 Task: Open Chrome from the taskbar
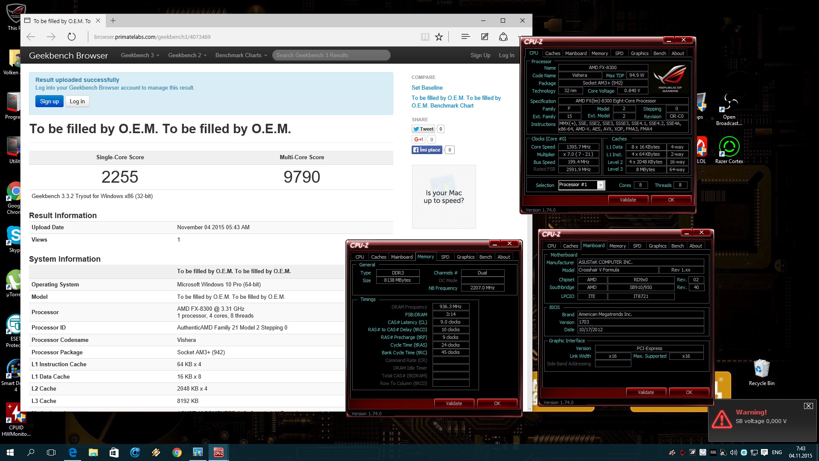click(177, 452)
